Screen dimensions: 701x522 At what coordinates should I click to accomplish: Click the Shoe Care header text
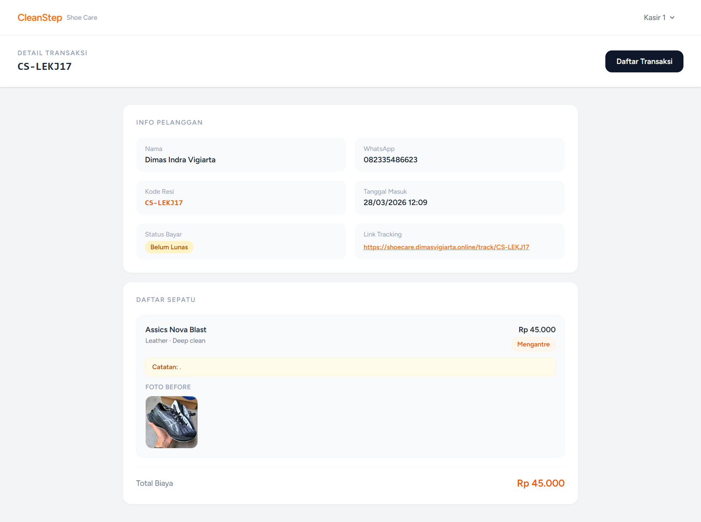82,18
